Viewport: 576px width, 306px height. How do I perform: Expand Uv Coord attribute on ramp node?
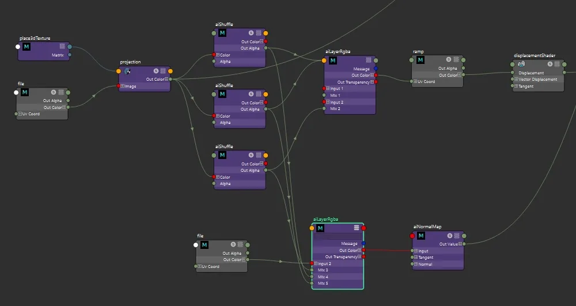click(x=415, y=82)
